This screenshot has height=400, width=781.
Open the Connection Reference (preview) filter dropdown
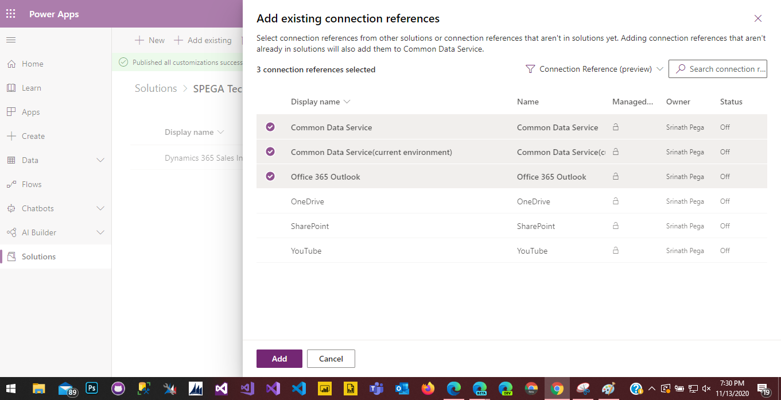[660, 69]
